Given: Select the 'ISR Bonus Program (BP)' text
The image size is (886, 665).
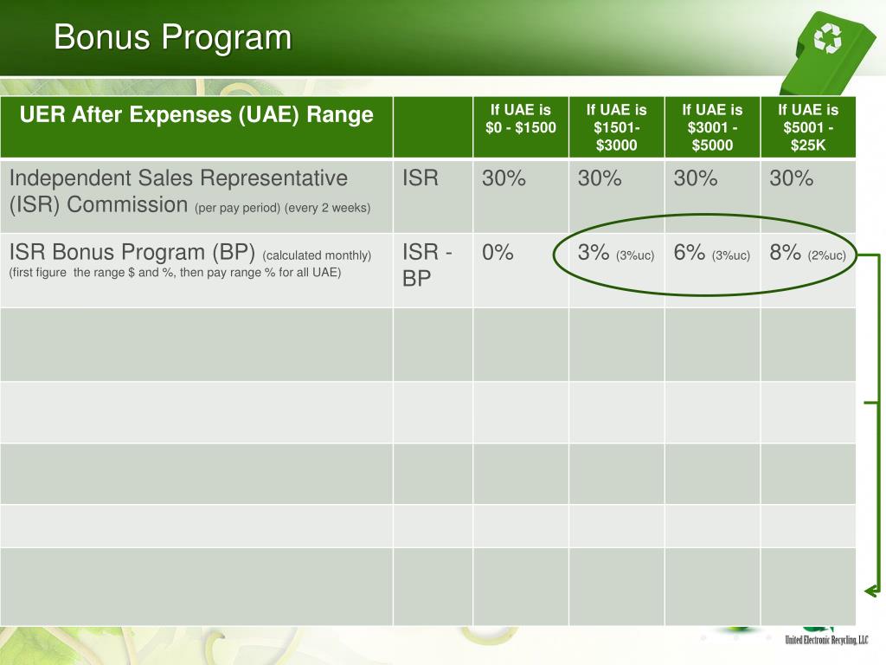Looking at the screenshot, I should (x=132, y=252).
